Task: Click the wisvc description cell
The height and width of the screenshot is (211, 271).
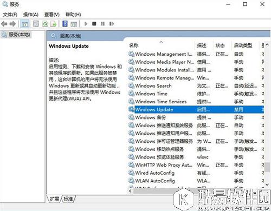Action: pos(203,157)
